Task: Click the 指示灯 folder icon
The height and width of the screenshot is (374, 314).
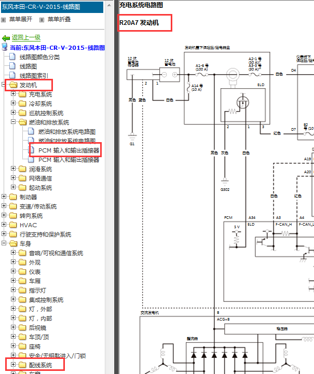Action: pos(22,290)
